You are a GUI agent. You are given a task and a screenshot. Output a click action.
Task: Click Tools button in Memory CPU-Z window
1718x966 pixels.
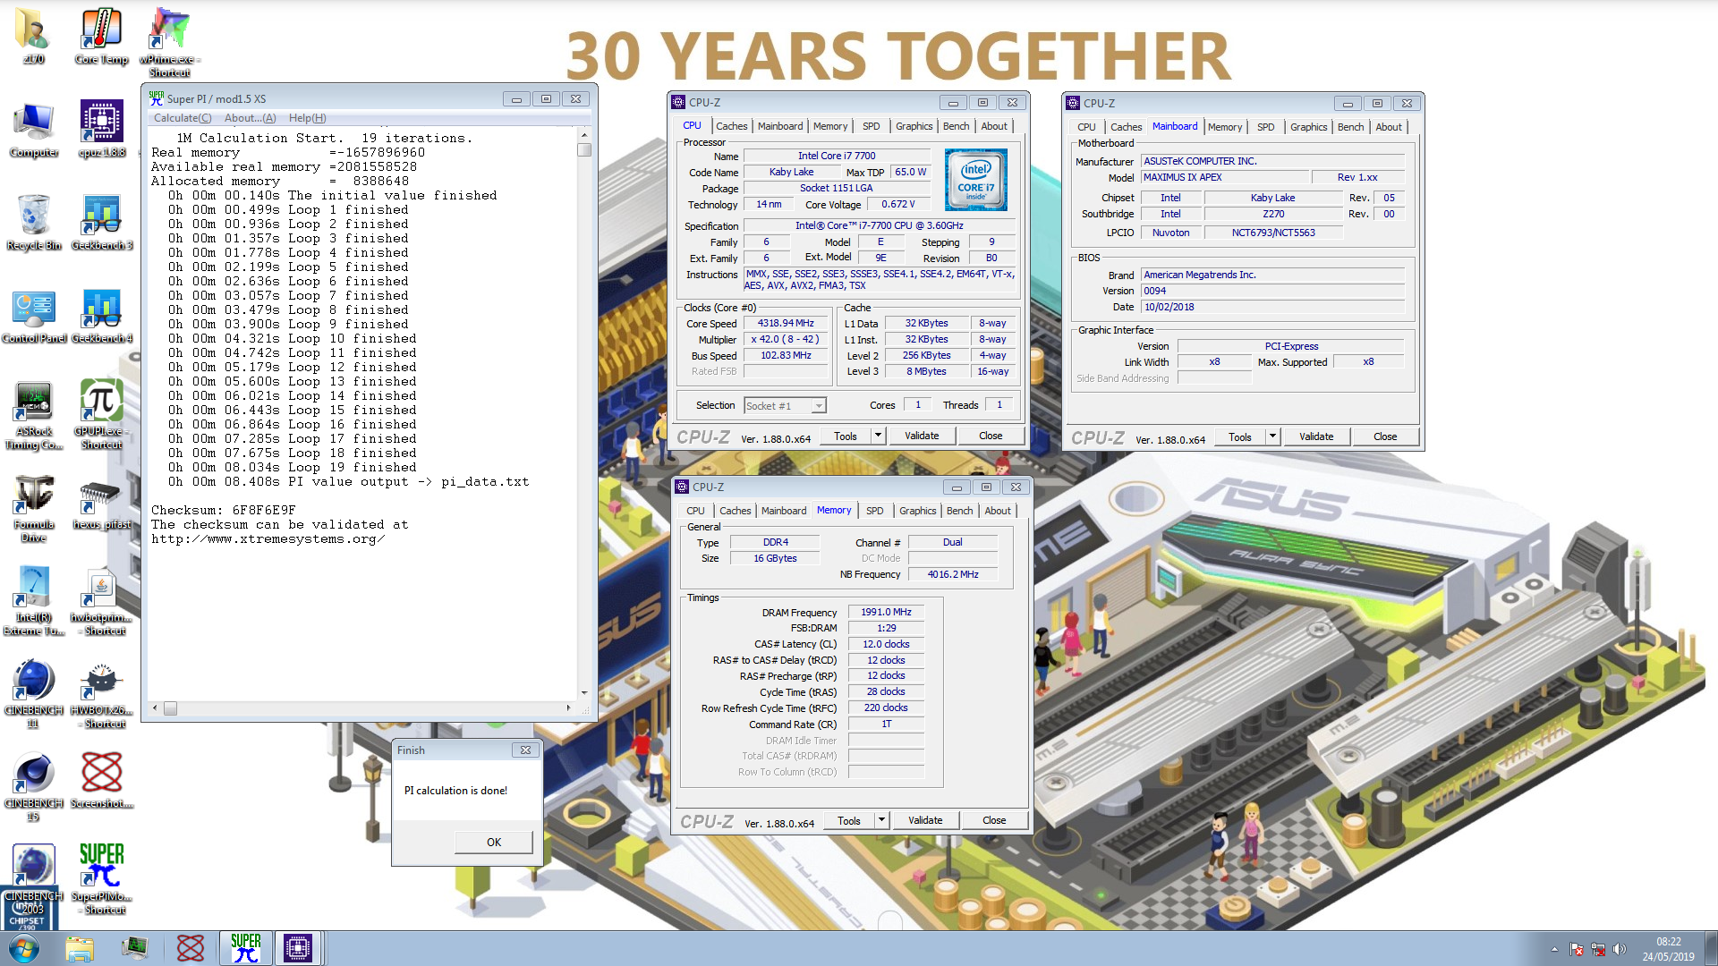click(848, 820)
